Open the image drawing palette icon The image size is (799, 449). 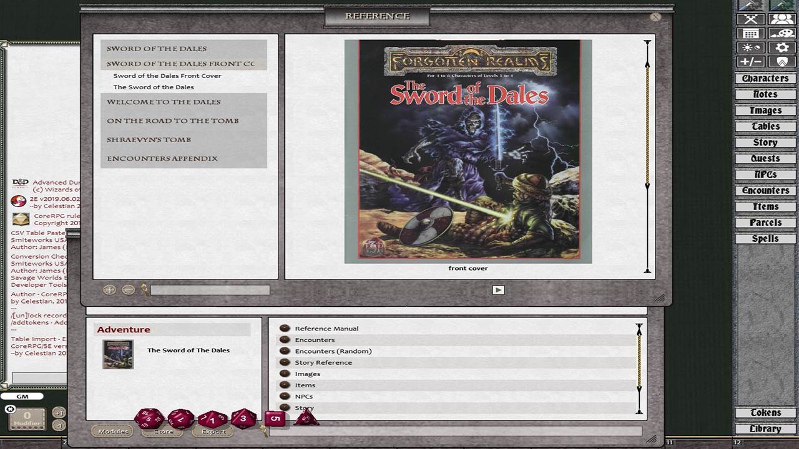tap(782, 33)
